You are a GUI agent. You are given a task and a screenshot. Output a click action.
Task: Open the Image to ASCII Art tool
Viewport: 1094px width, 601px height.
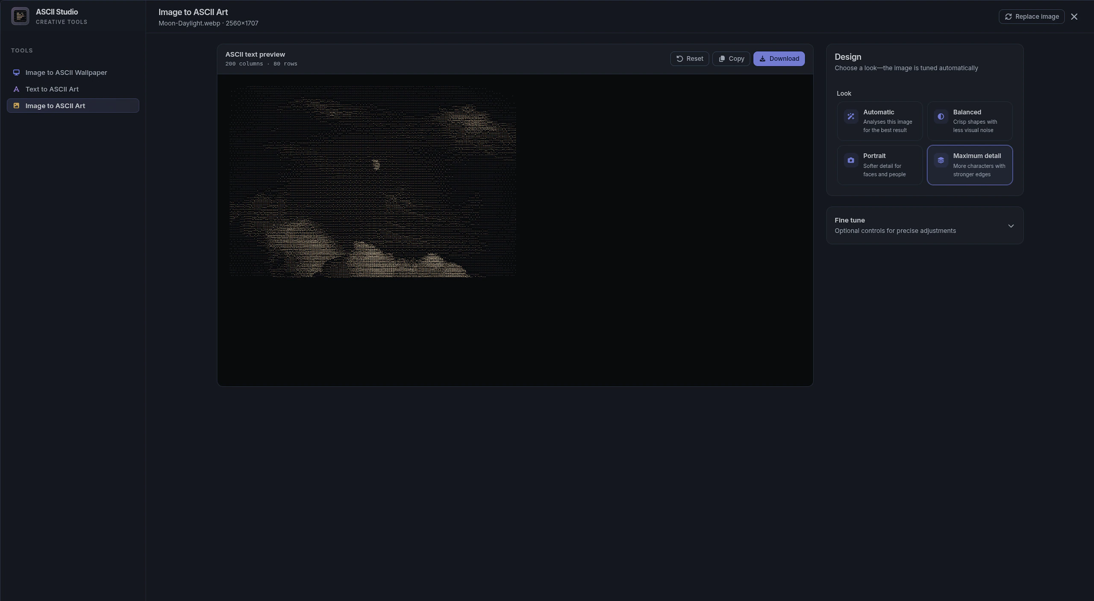point(73,106)
